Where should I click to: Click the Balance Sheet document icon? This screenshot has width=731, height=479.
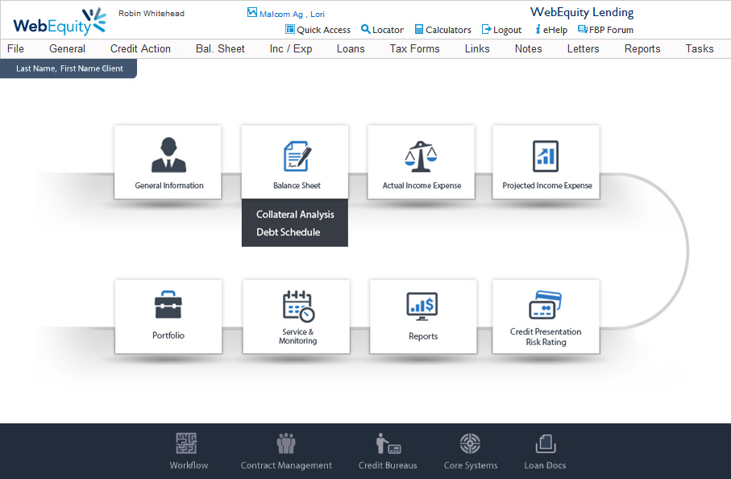[296, 156]
